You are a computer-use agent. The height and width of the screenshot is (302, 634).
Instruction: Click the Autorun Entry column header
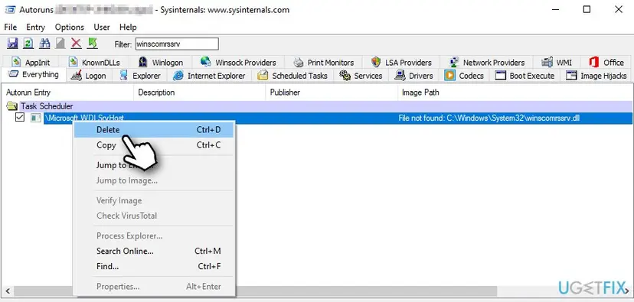[67, 93]
